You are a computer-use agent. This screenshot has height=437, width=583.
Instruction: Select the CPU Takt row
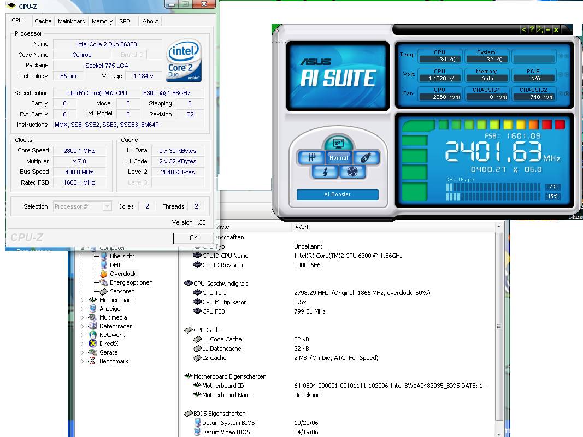click(x=338, y=293)
